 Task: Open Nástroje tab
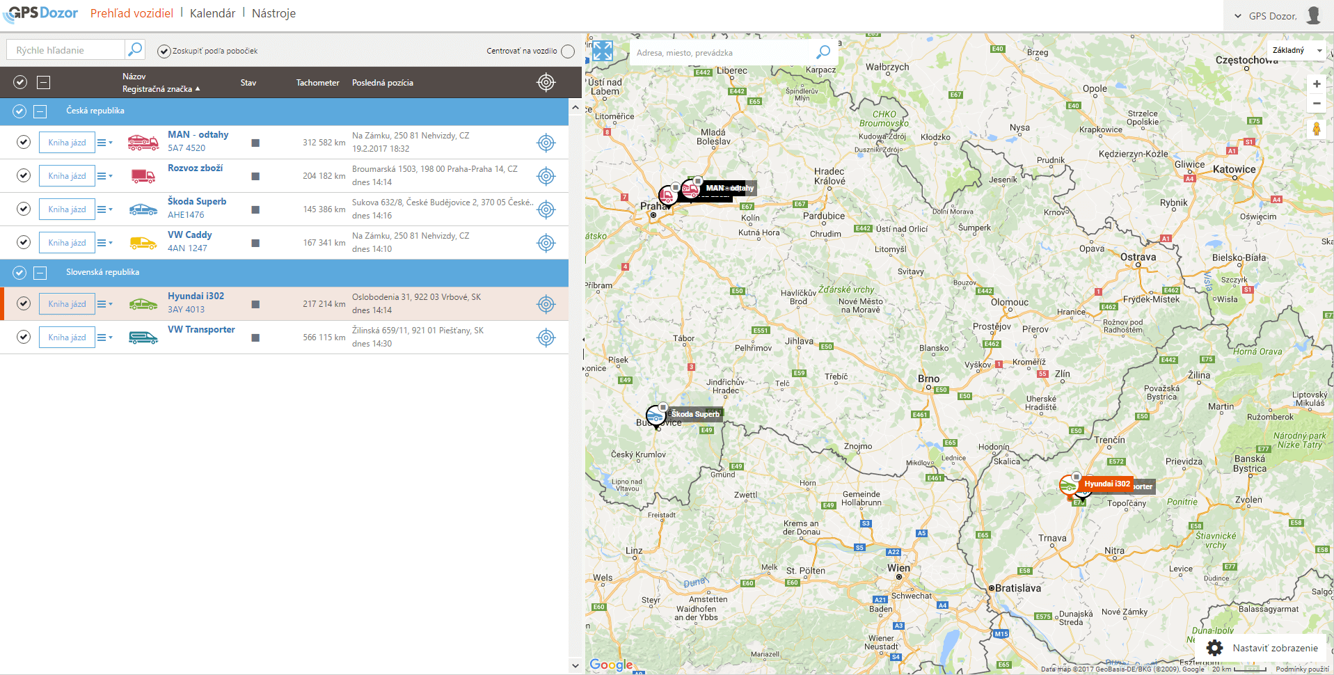(273, 13)
